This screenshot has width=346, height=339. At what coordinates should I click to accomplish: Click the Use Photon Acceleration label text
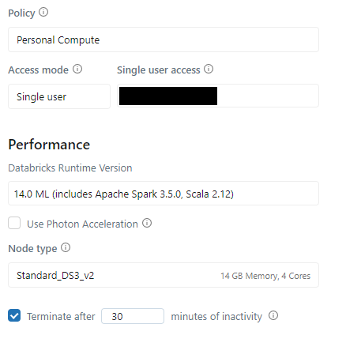(x=82, y=224)
